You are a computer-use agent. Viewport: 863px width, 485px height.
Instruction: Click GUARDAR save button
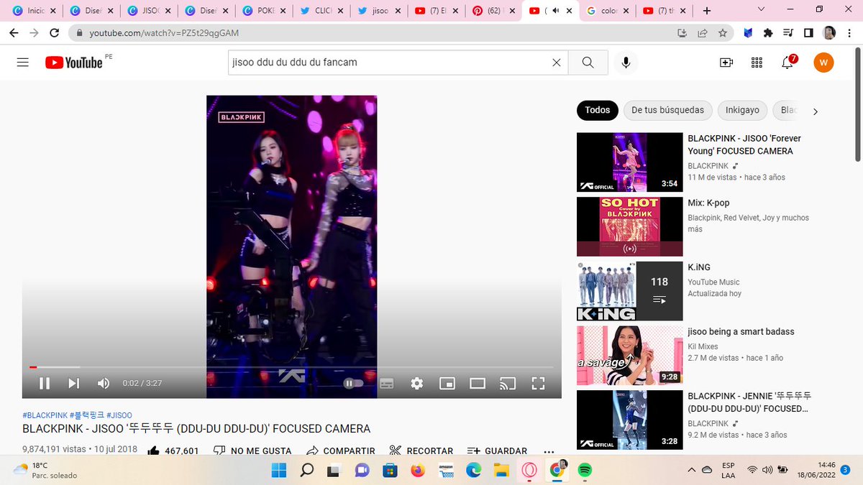click(x=498, y=451)
